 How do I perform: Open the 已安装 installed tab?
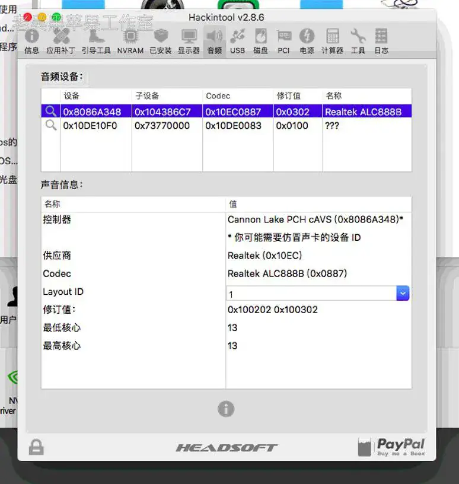click(x=161, y=42)
